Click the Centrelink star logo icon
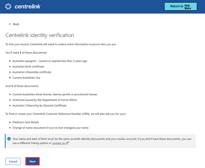 pyautogui.click(x=9, y=7)
